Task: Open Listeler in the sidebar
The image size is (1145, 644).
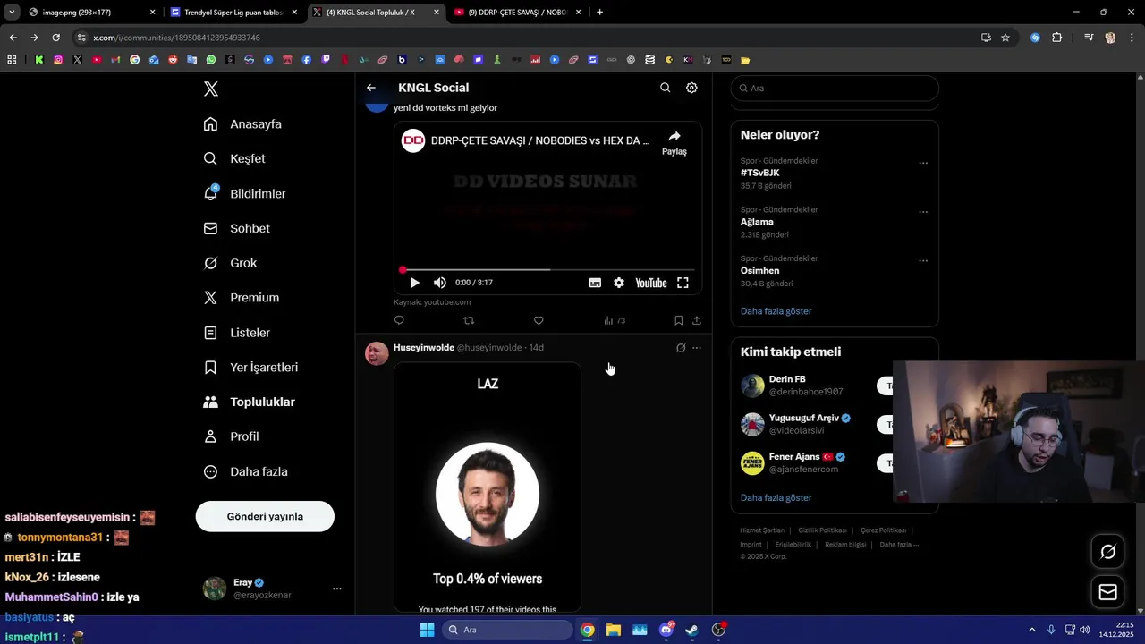Action: click(236, 333)
